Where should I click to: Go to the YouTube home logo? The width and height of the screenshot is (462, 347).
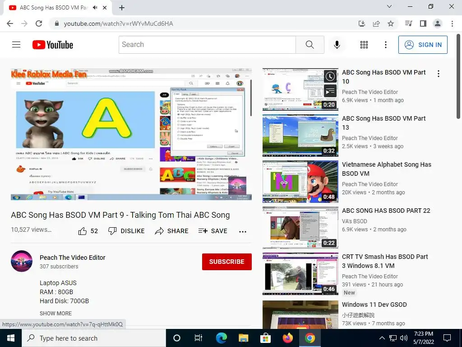(53, 45)
